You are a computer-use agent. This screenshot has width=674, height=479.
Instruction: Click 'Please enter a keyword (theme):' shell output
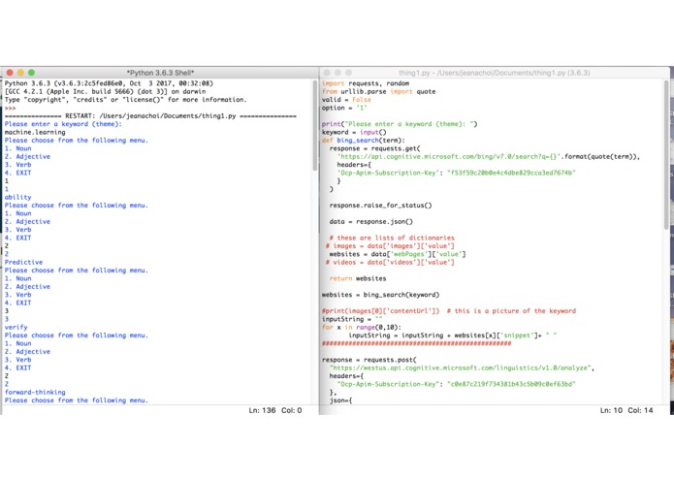pos(63,124)
